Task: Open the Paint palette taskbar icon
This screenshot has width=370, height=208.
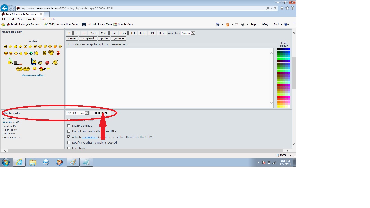Action: point(73,162)
